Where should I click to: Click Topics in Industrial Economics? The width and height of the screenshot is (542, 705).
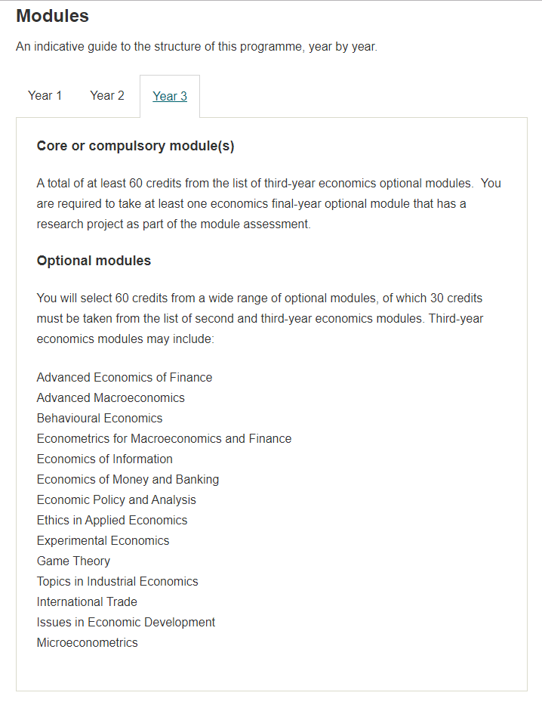tap(117, 581)
